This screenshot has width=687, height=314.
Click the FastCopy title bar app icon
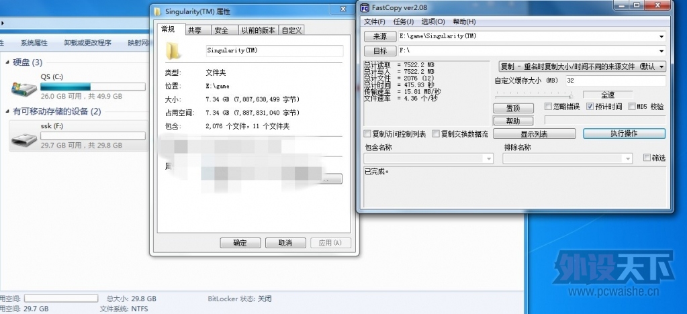[x=365, y=7]
